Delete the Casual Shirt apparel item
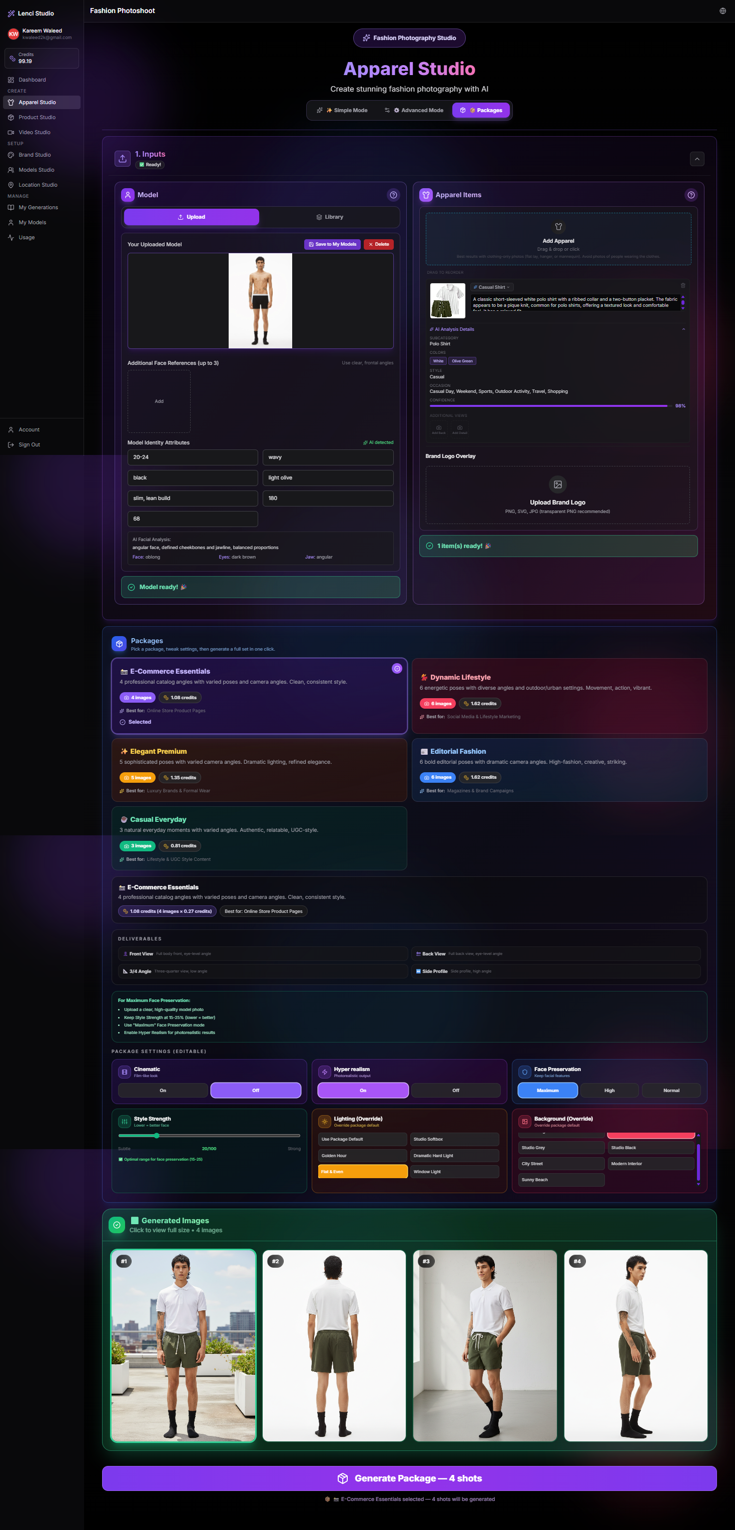The width and height of the screenshot is (735, 1530). click(x=683, y=286)
